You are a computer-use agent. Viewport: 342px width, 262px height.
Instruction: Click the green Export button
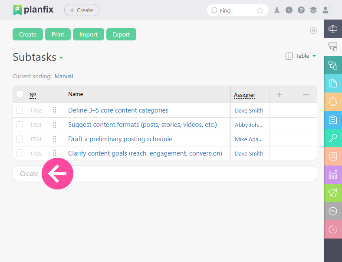[x=121, y=34]
